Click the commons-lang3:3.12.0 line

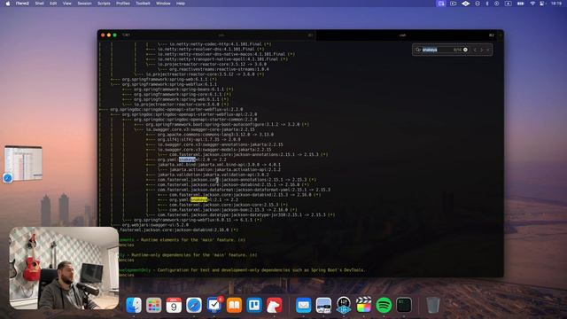[215, 135]
